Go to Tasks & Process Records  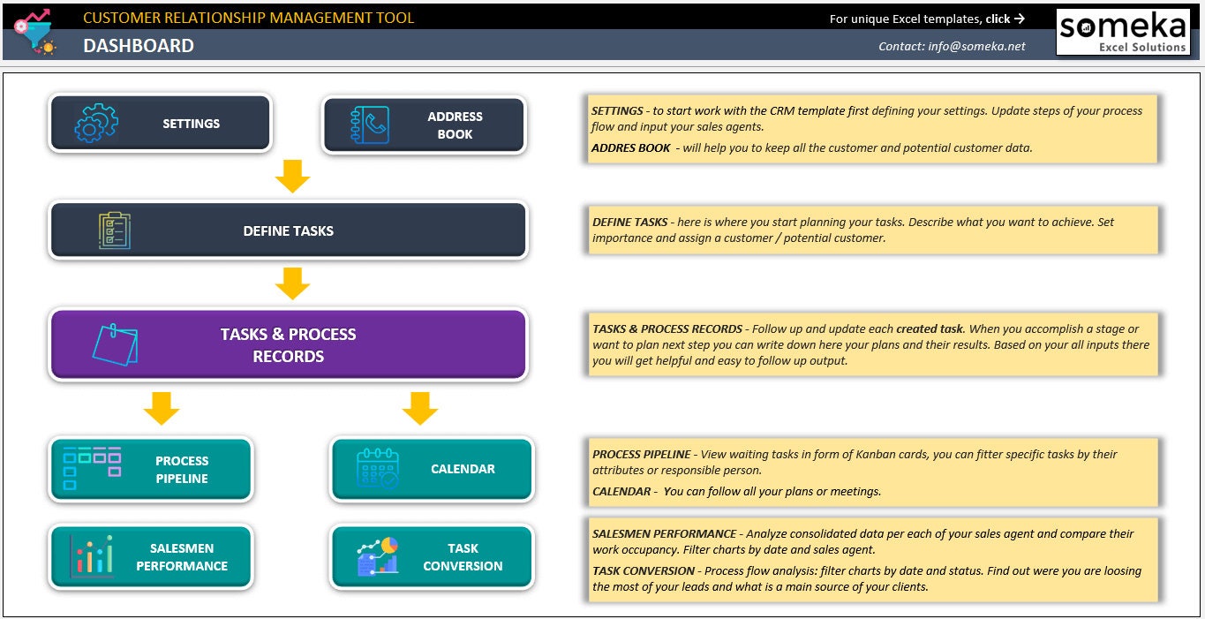pyautogui.click(x=289, y=345)
